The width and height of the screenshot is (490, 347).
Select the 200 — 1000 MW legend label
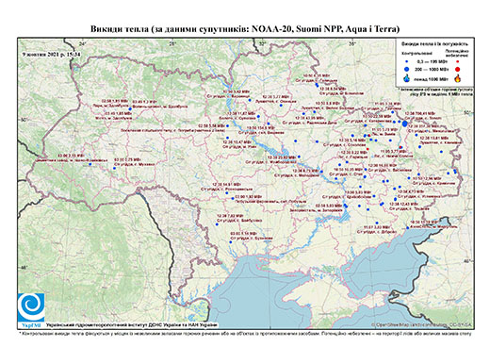tap(433, 69)
